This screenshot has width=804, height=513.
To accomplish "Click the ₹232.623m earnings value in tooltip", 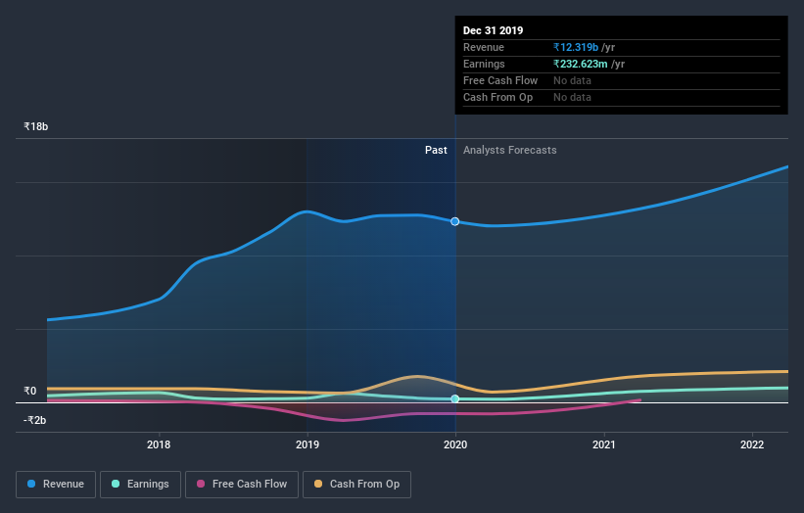I will (x=581, y=64).
